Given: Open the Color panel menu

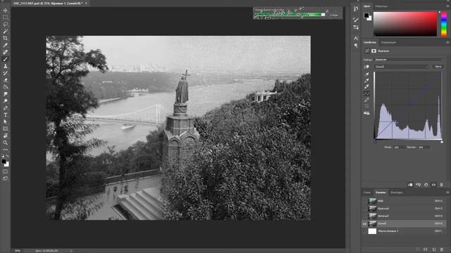Looking at the screenshot, I should pos(447,6).
